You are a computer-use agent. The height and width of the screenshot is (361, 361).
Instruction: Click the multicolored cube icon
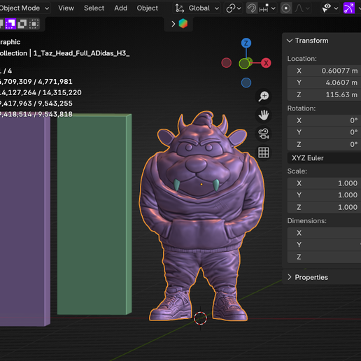183,24
